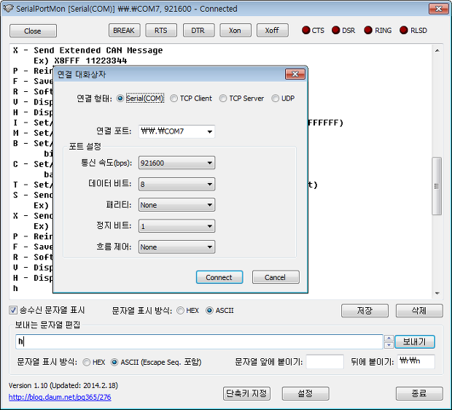The image size is (452, 410).
Task: Click the 저장 save button
Action: [x=365, y=311]
